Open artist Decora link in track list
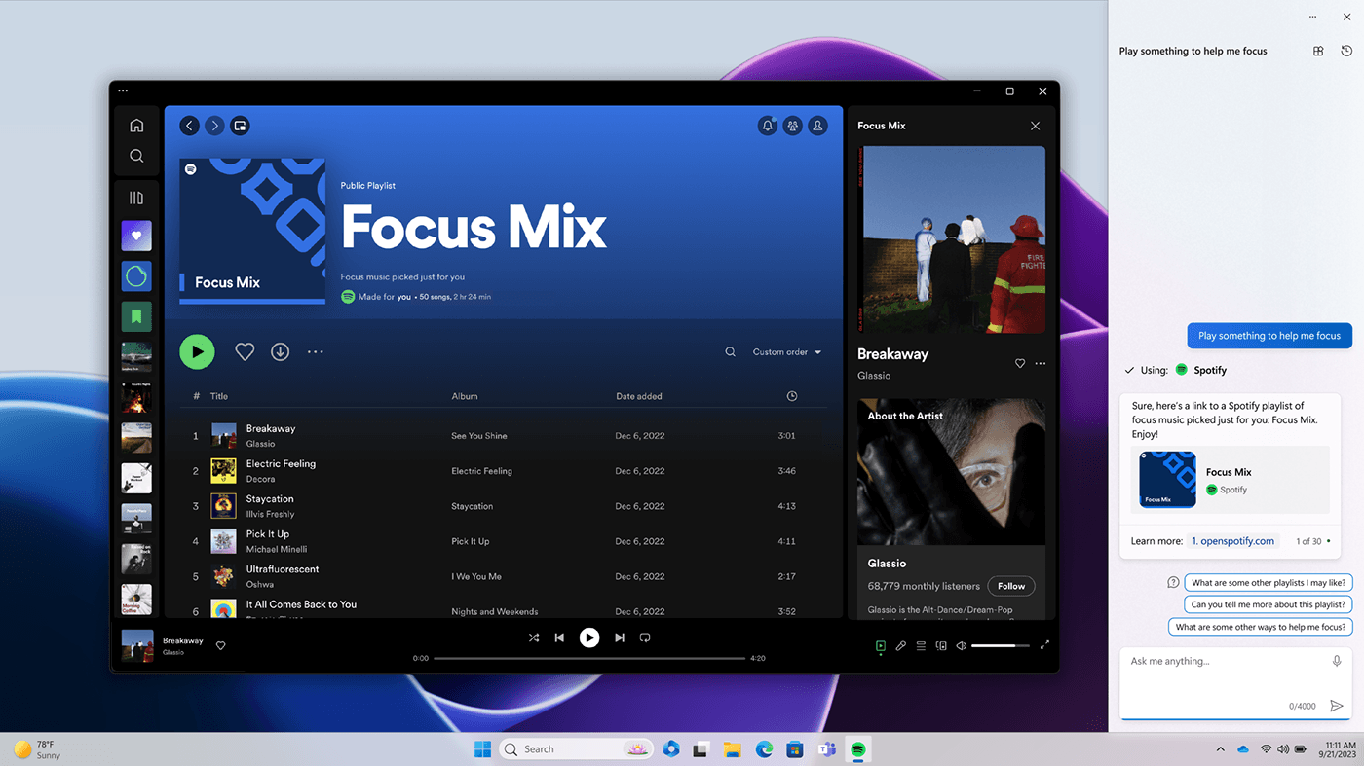Screen dimensions: 1364x766 (x=260, y=479)
